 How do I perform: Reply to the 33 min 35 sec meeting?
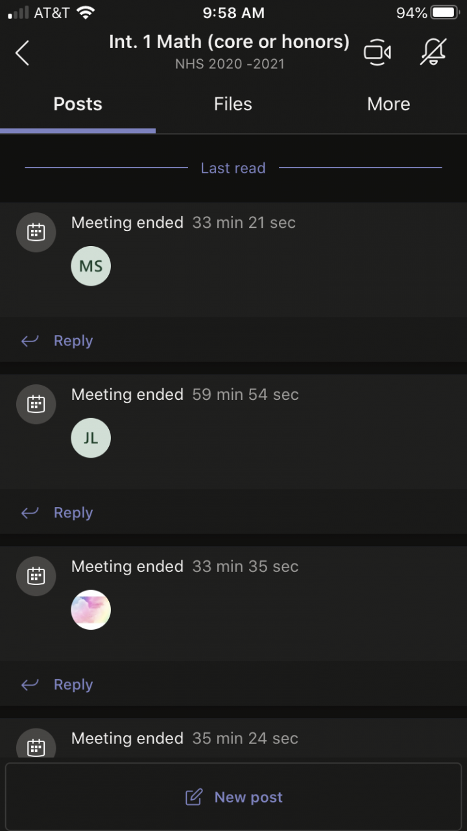pos(73,685)
